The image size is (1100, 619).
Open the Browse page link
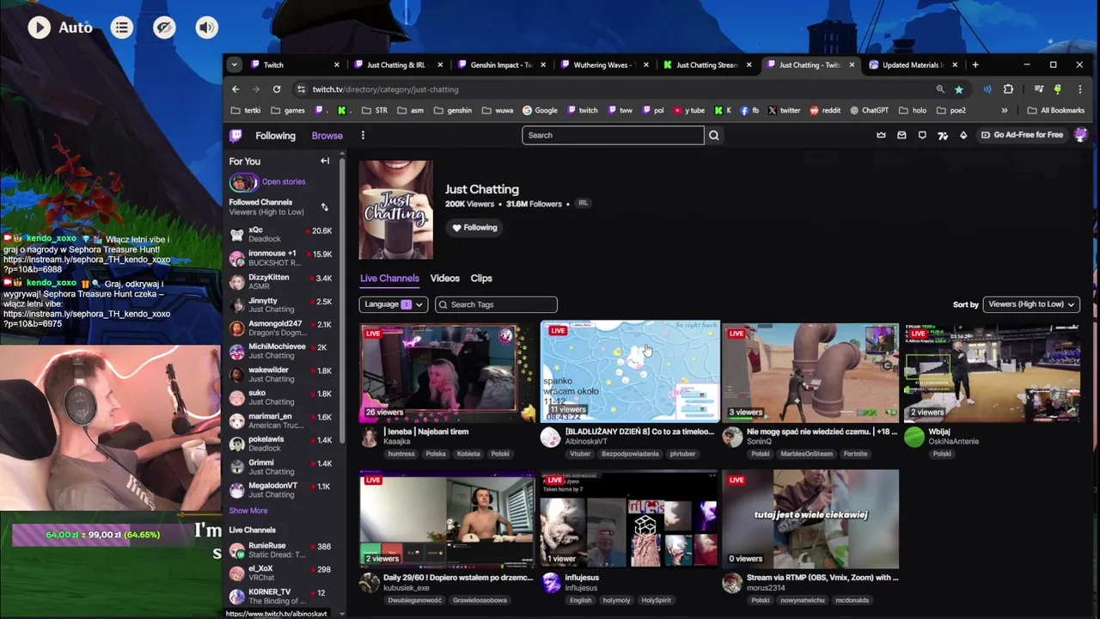[327, 136]
